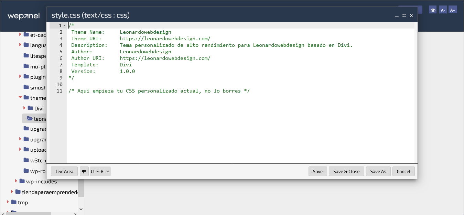Click the editor preferences sliders icon
Viewport: 464px width, 215px height.
84,171
